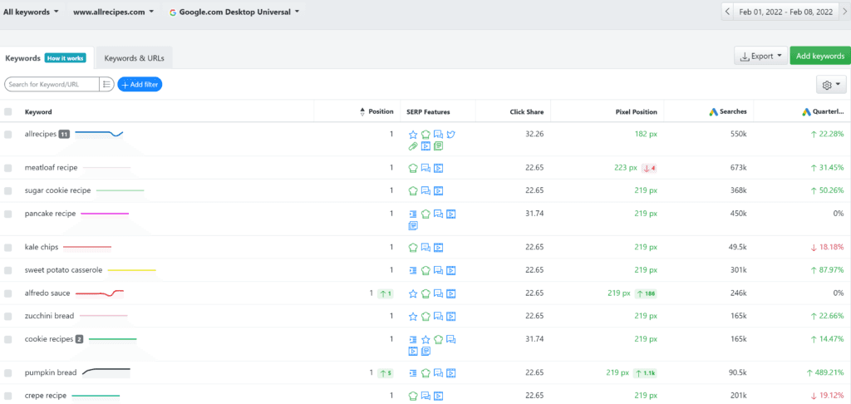Go to next date range with right arrow
Image resolution: width=851 pixels, height=404 pixels.
(x=845, y=12)
